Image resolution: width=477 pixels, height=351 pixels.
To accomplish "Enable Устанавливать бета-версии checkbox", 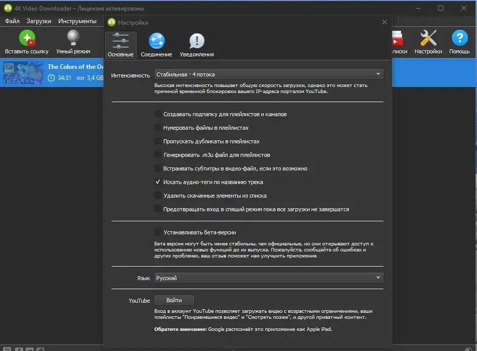I will click(158, 232).
